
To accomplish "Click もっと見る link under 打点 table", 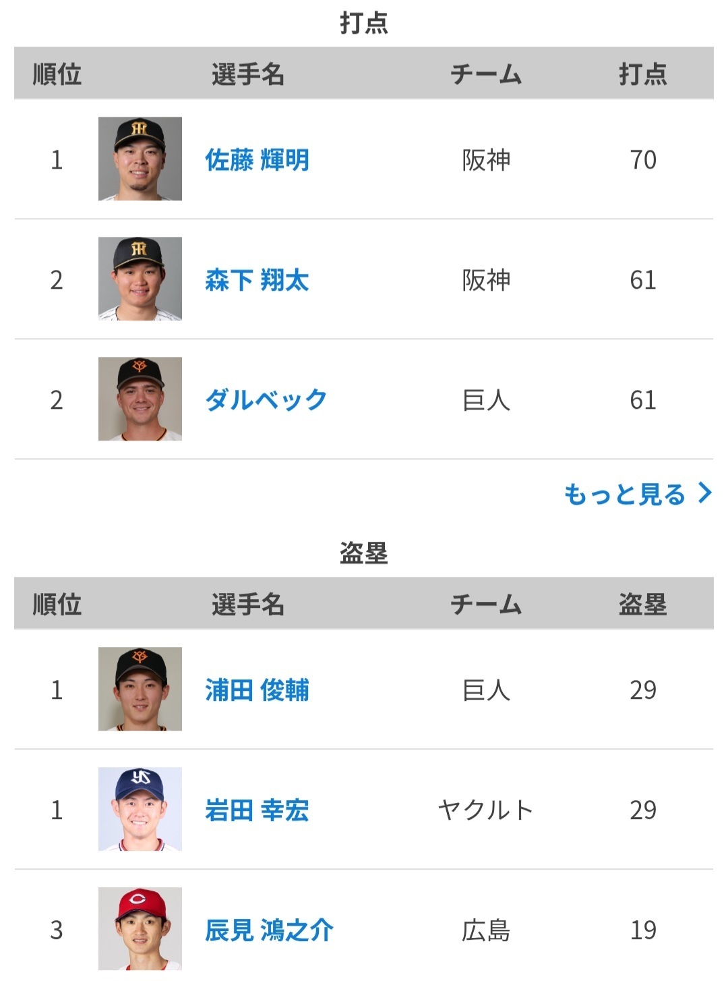I will click(x=624, y=495).
